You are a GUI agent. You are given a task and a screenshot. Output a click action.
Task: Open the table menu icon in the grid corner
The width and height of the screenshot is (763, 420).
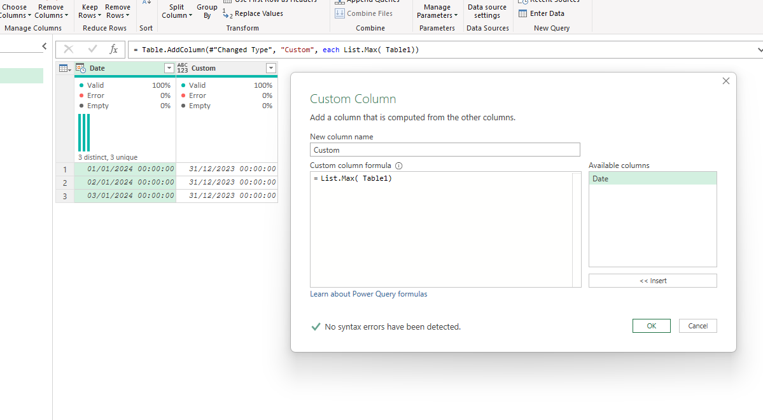[x=65, y=68]
